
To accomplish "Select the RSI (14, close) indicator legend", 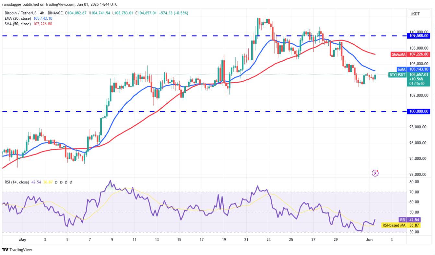I will click(17, 182).
